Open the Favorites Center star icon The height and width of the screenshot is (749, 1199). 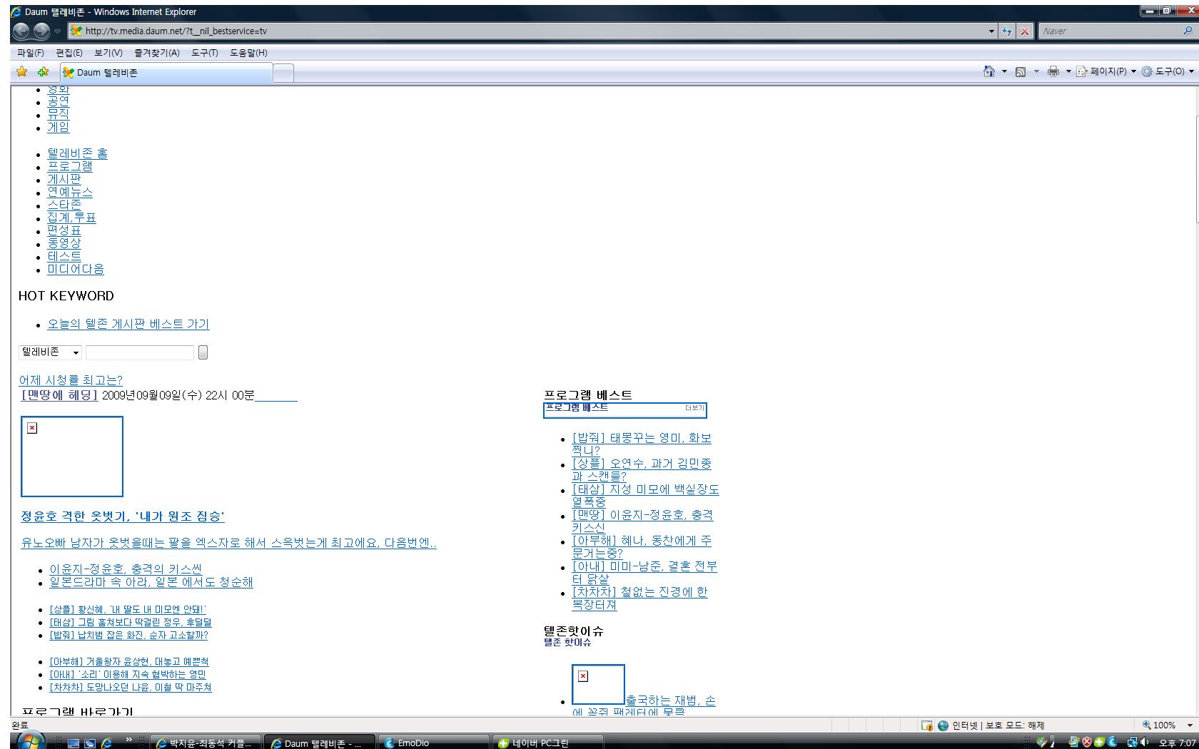click(x=22, y=71)
